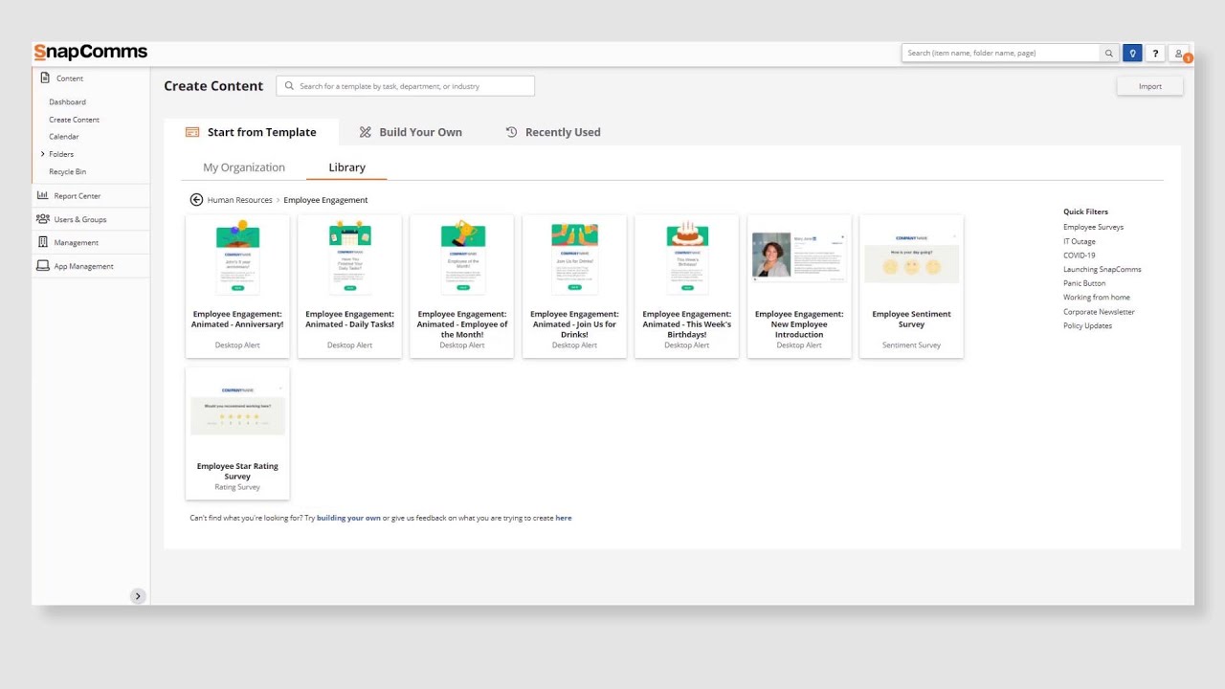Open the My Organization tab

click(x=244, y=167)
